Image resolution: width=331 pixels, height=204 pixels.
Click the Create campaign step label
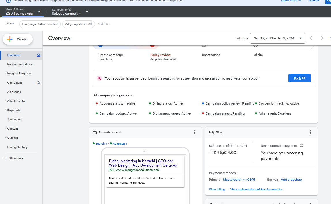111,55
